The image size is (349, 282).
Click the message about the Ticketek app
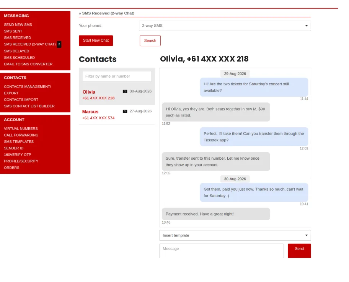(x=254, y=137)
